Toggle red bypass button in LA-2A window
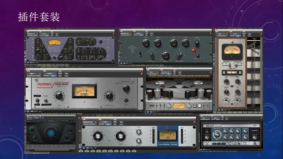This screenshot has width=283, height=159. [x=141, y=73]
